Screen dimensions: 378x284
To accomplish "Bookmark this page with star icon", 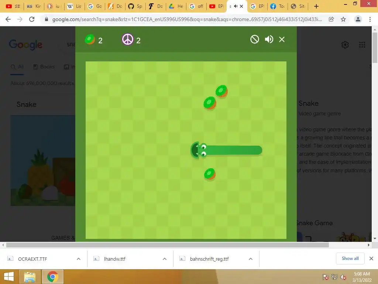I will (343, 19).
